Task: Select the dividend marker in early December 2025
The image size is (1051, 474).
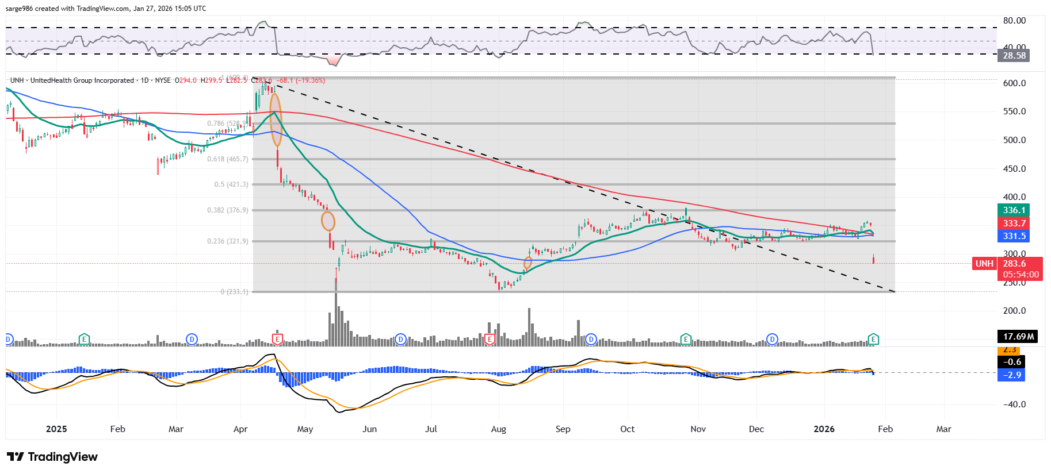Action: (x=772, y=339)
